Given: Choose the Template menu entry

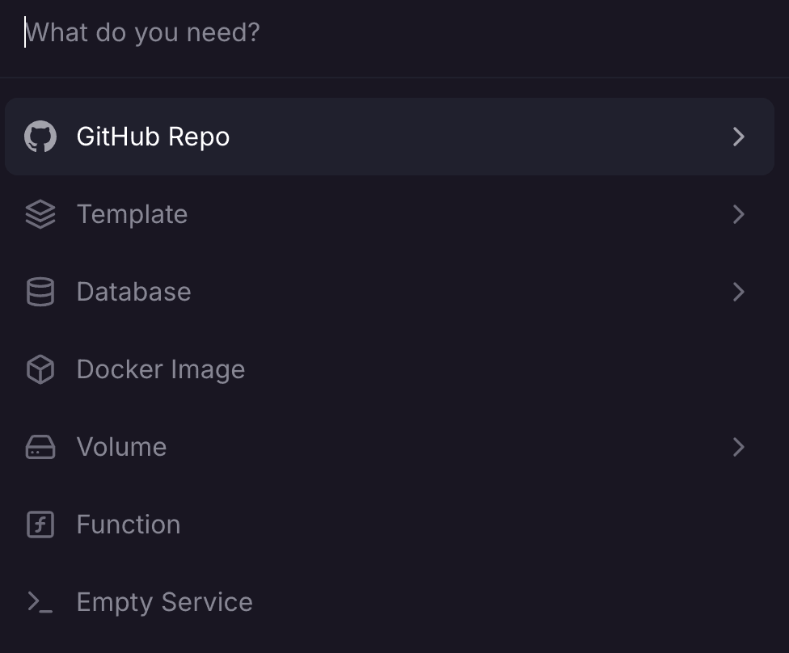Looking at the screenshot, I should (132, 214).
